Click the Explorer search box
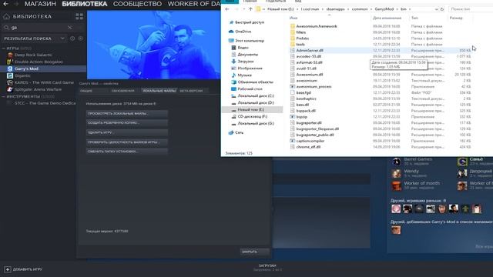This screenshot has height=277, width=493. 471,9
